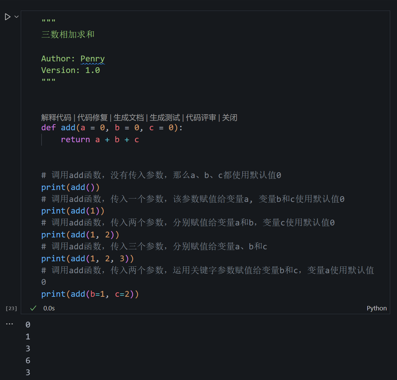Click the output value 6
This screenshot has height=380, width=397.
point(28,360)
